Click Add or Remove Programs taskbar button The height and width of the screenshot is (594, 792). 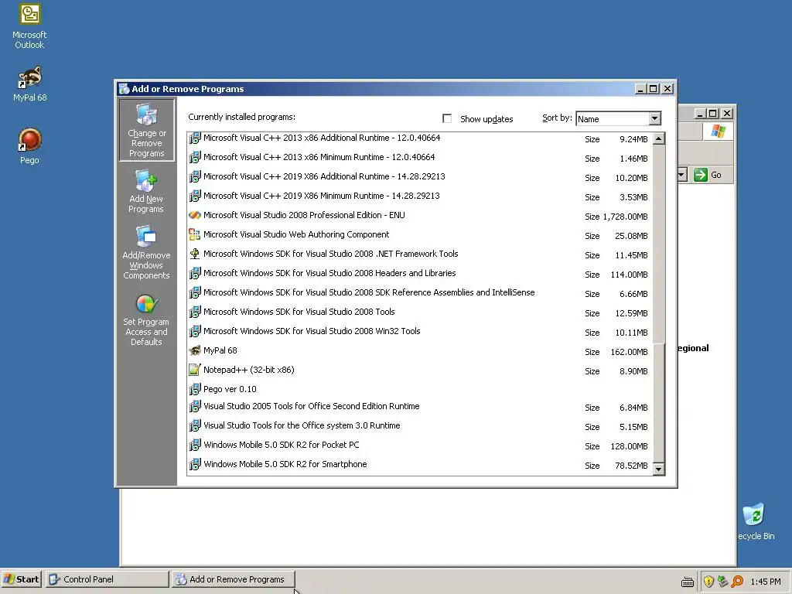click(234, 579)
